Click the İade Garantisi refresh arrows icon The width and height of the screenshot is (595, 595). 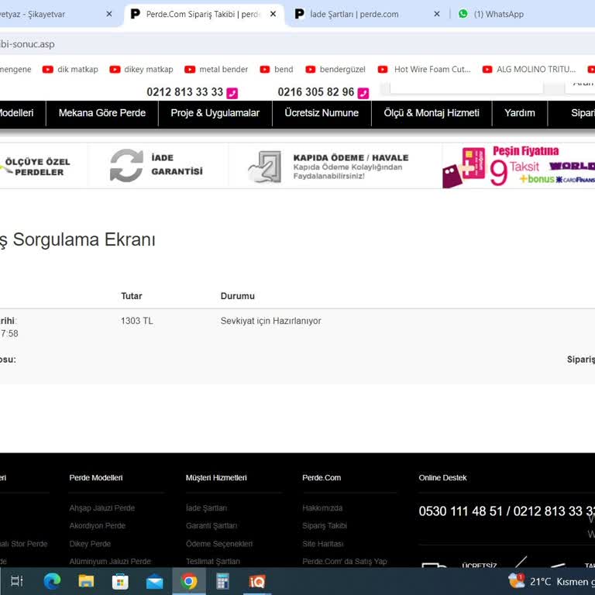click(x=126, y=165)
